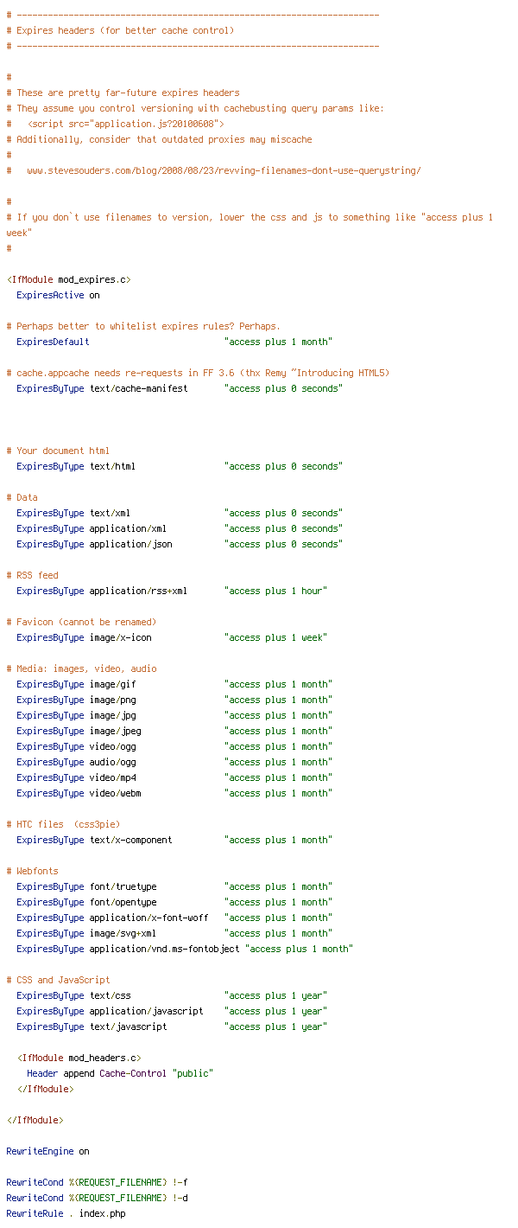The width and height of the screenshot is (518, 1228).
Task: Click the text/css MIME type
Action: pyautogui.click(x=111, y=995)
